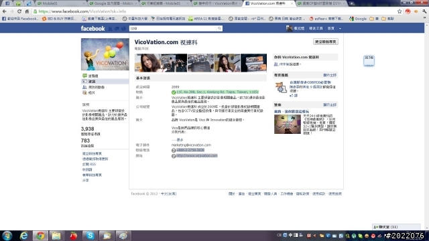Click the browser forward arrow
The image size is (429, 241).
[11, 11]
